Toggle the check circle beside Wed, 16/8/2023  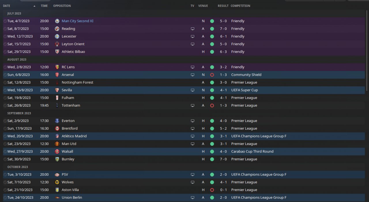click(5, 90)
